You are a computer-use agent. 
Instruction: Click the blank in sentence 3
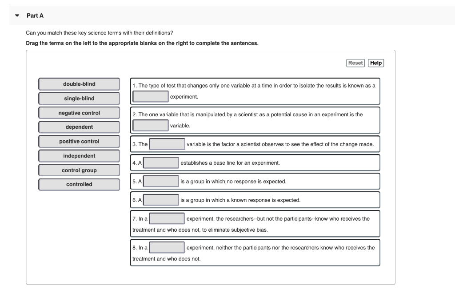166,143
